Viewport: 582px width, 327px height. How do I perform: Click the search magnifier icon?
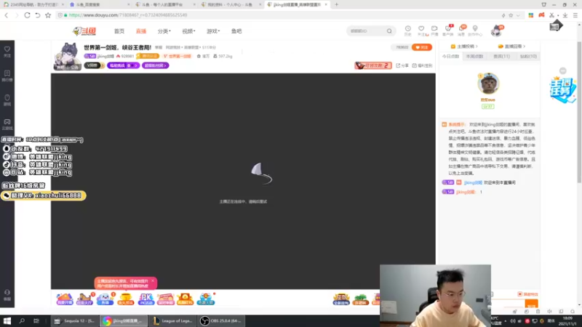pyautogui.click(x=389, y=31)
